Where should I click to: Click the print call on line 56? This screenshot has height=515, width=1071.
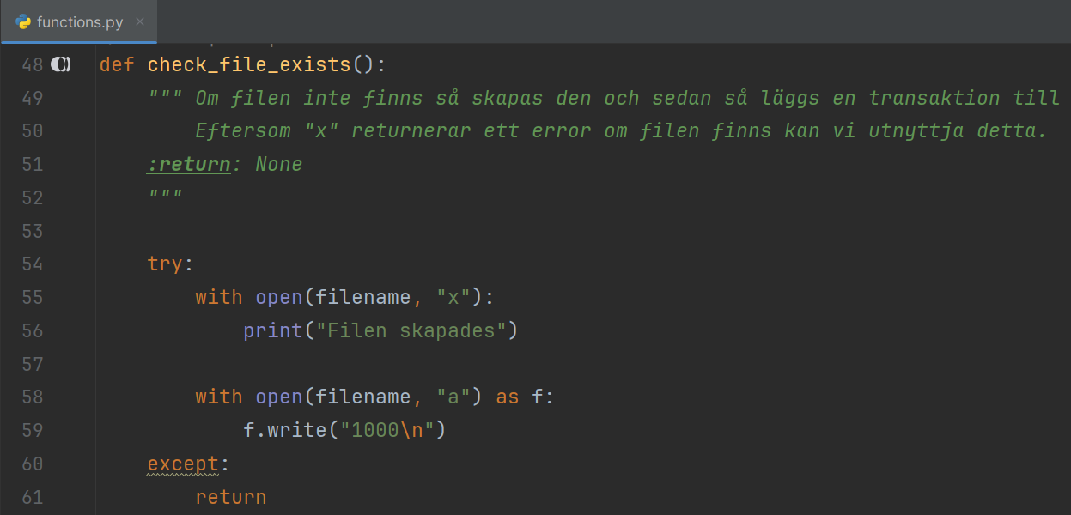coord(266,330)
